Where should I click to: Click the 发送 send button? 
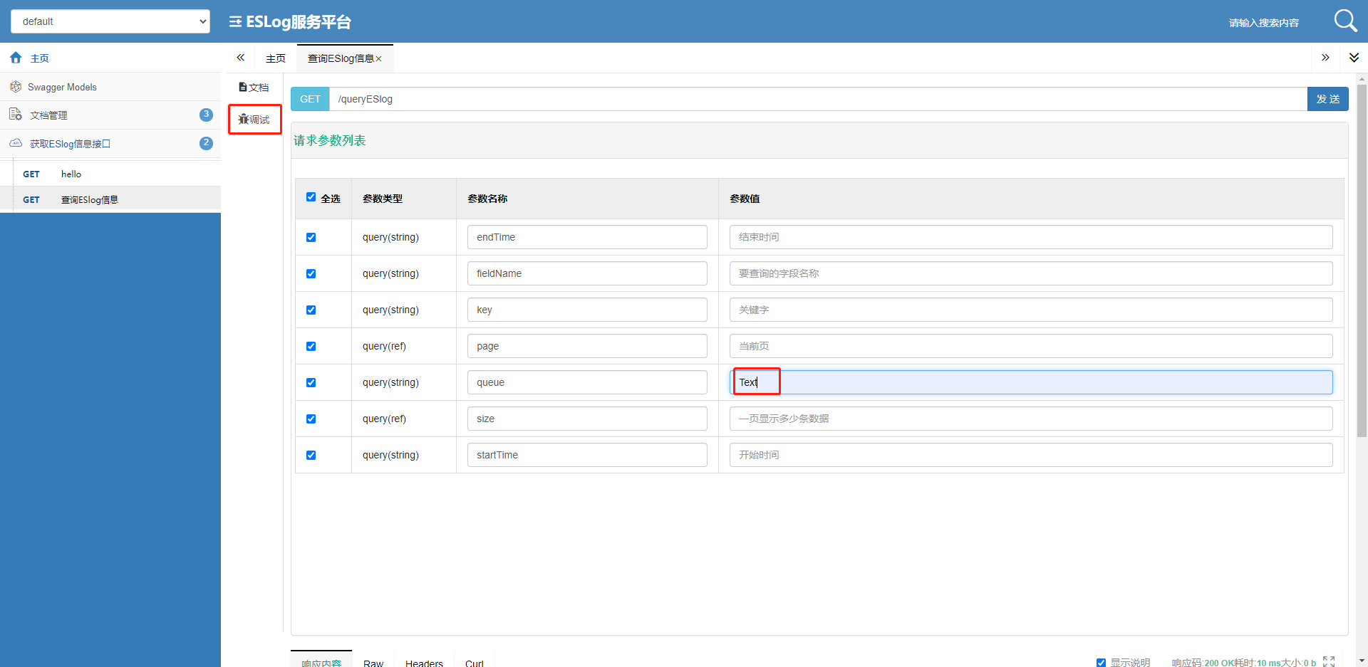(x=1328, y=99)
